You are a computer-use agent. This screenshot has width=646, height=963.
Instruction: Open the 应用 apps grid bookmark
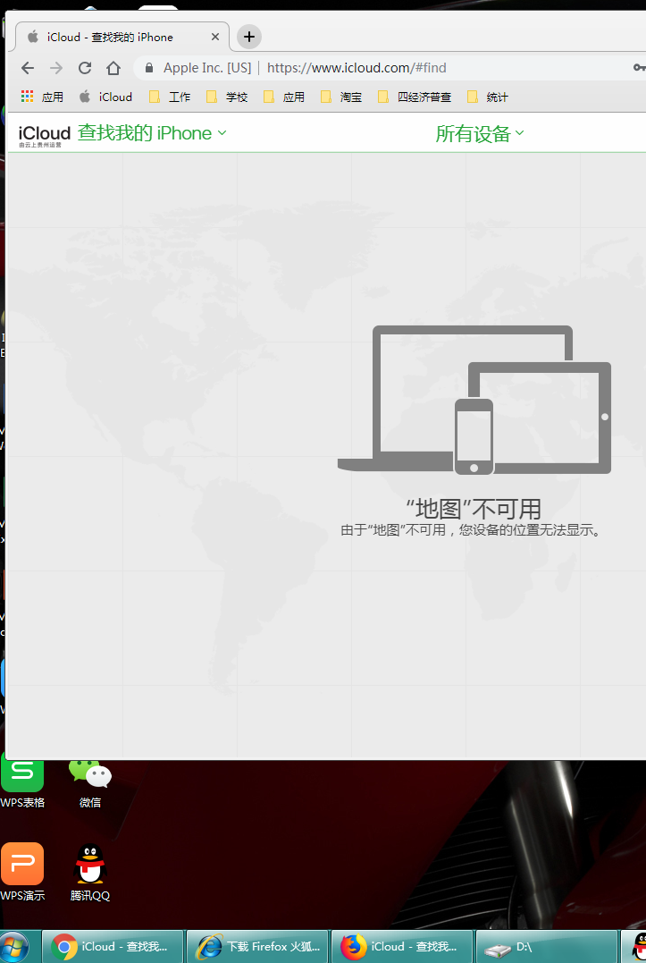42,97
